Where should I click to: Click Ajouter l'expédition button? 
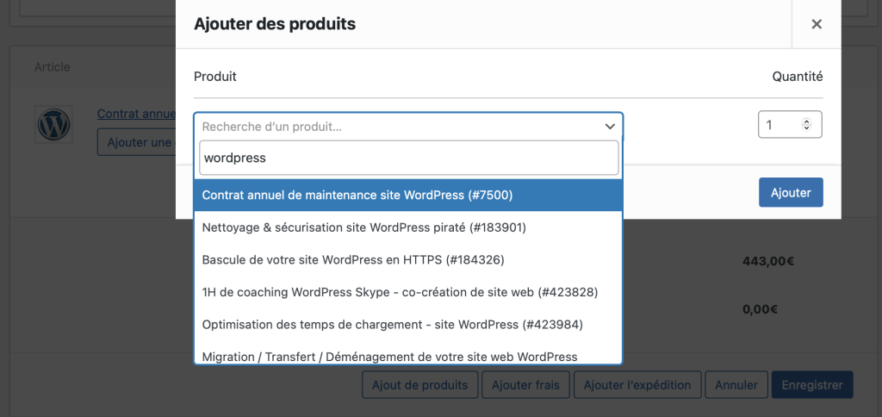pyautogui.click(x=637, y=385)
